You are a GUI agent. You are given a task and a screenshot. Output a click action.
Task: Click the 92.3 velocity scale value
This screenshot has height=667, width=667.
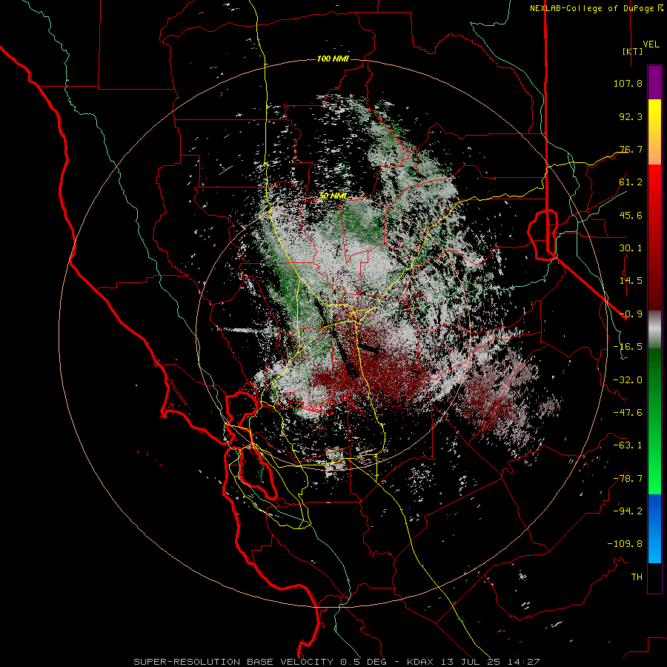pyautogui.click(x=631, y=116)
